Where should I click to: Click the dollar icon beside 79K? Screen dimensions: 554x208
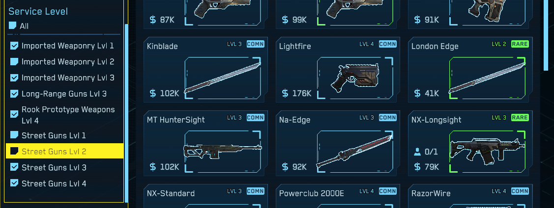click(x=417, y=167)
